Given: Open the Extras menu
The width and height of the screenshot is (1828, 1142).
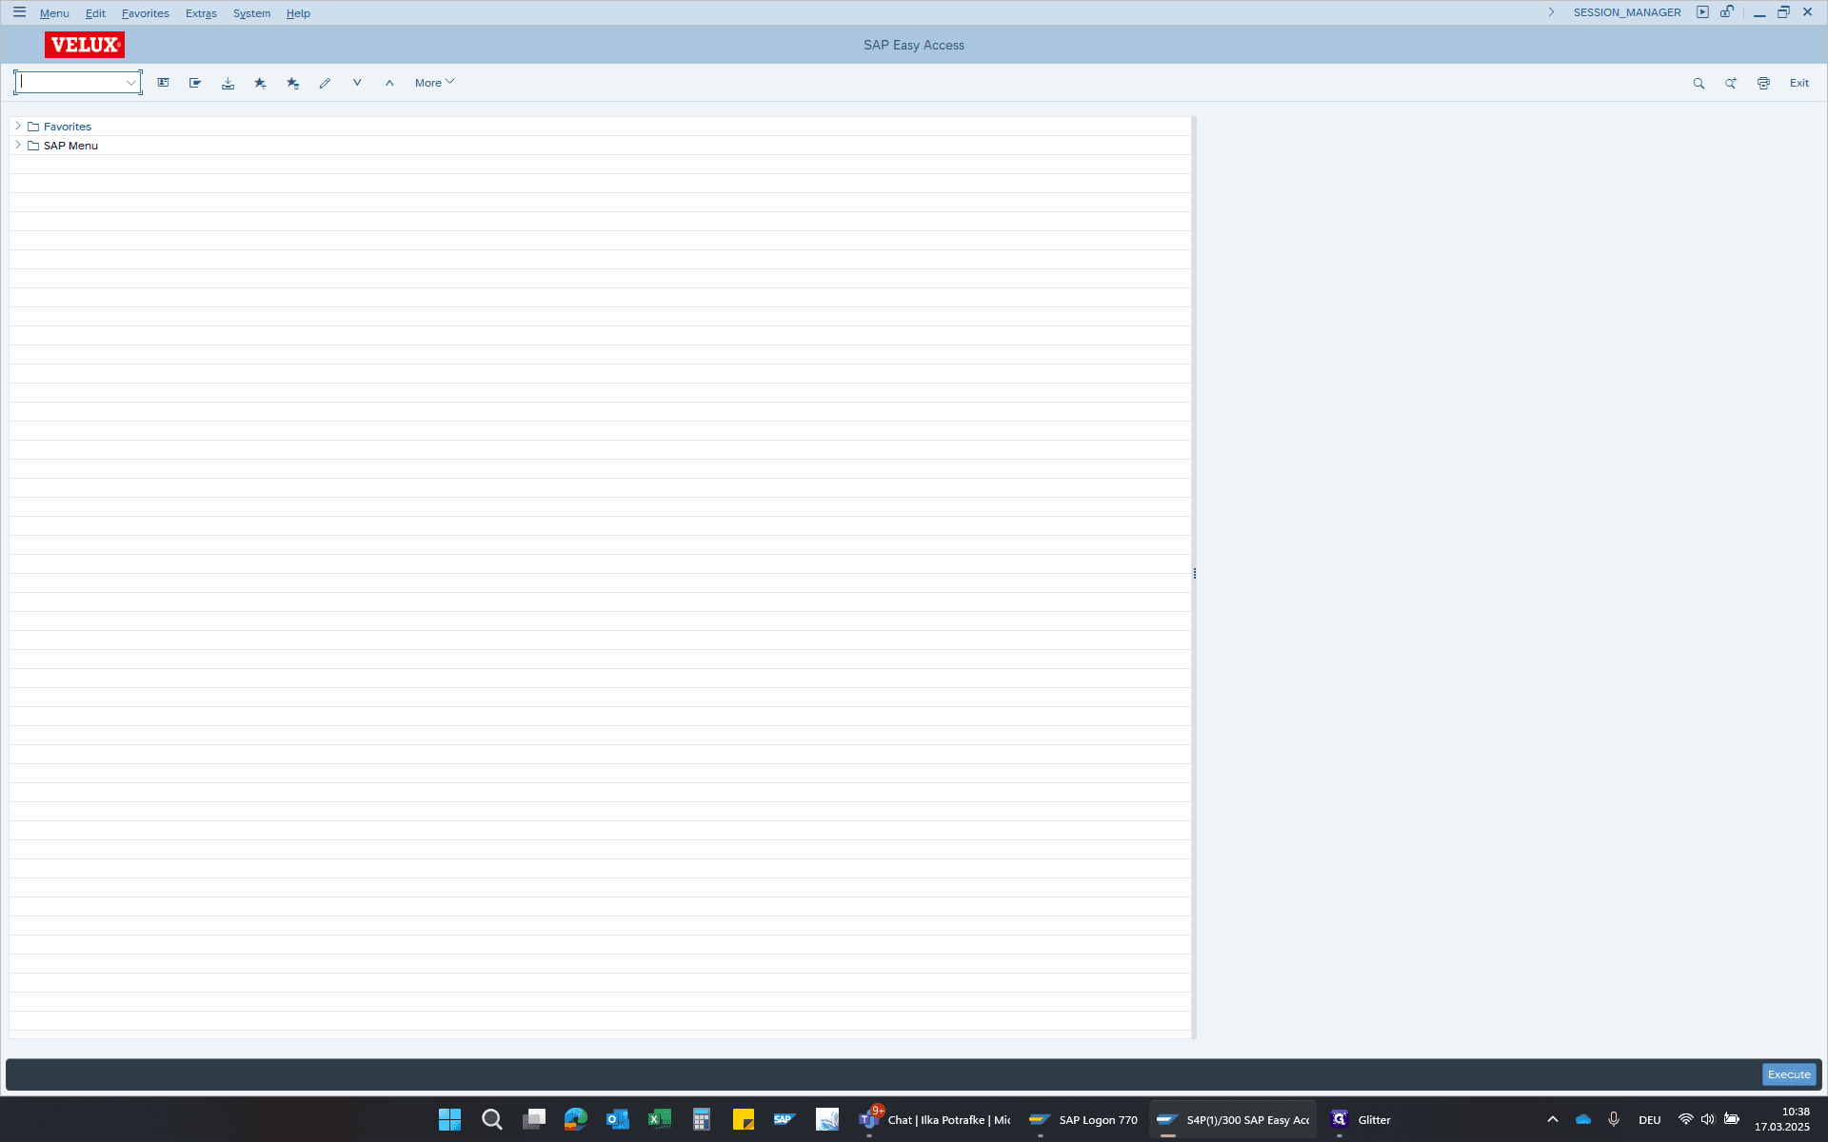Looking at the screenshot, I should 201,13.
